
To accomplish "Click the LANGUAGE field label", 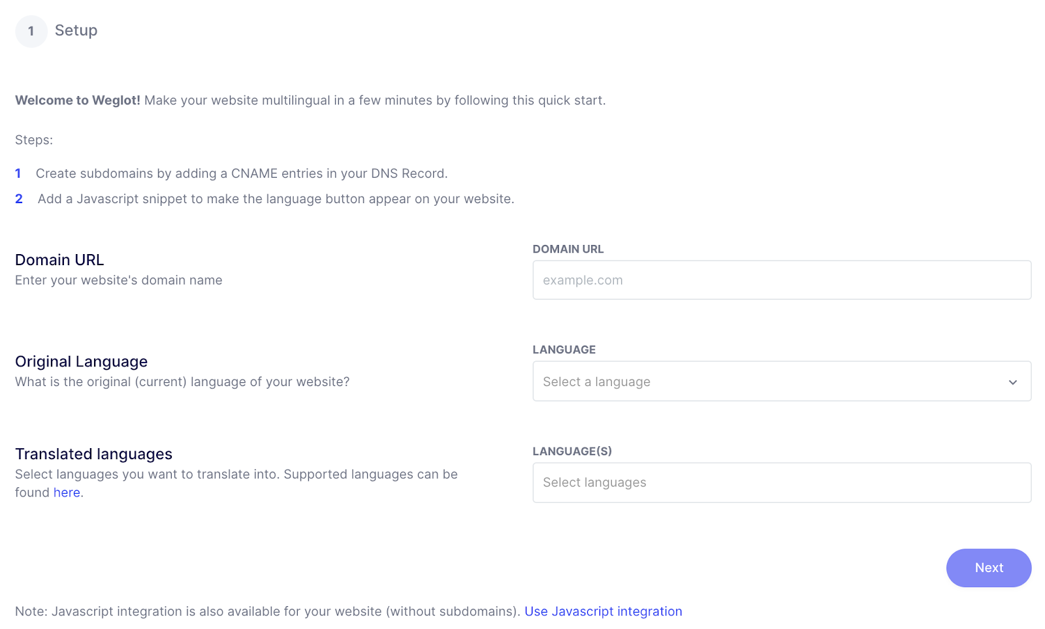I will click(x=564, y=349).
